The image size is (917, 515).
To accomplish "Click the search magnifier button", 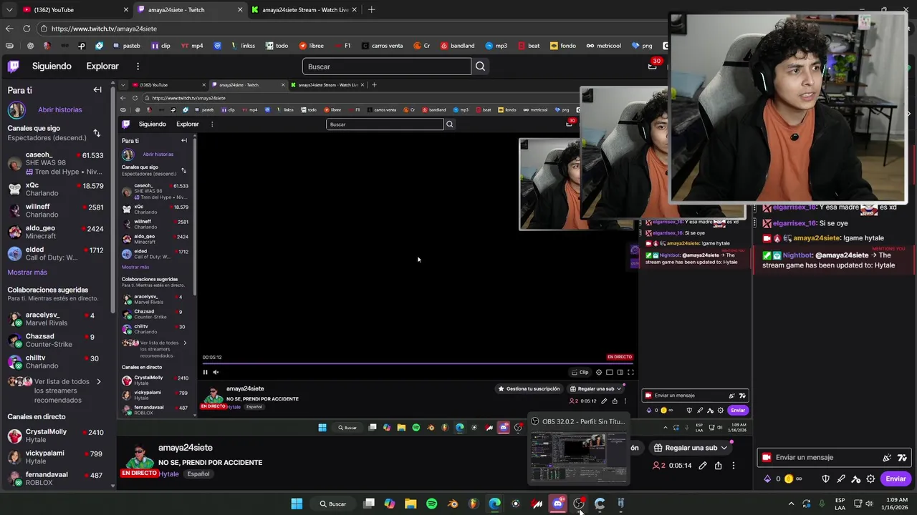I will (480, 67).
